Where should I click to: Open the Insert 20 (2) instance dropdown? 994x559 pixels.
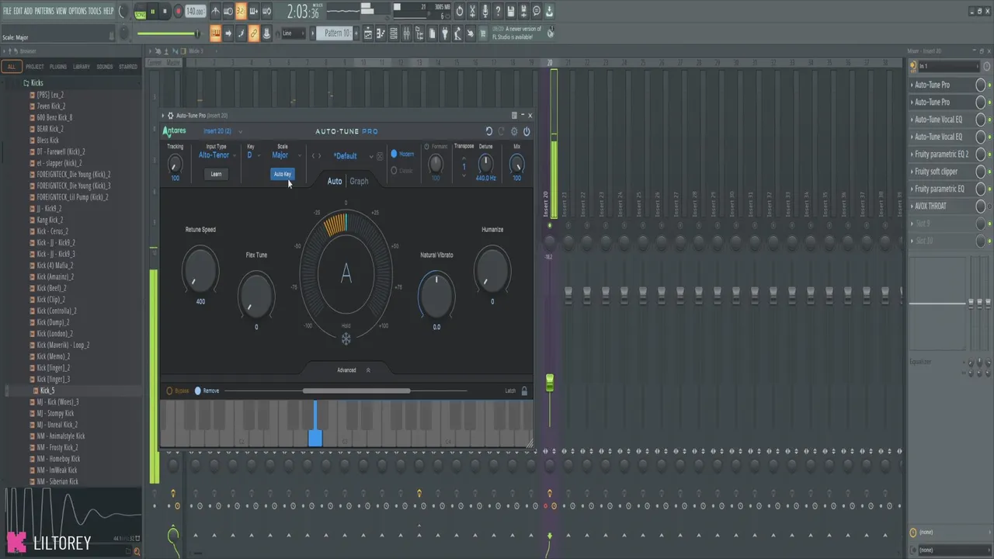(222, 131)
